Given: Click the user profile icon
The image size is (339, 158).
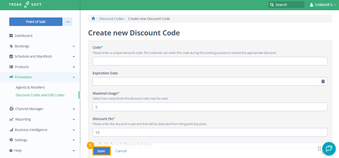Looking at the screenshot, I should tap(311, 5).
